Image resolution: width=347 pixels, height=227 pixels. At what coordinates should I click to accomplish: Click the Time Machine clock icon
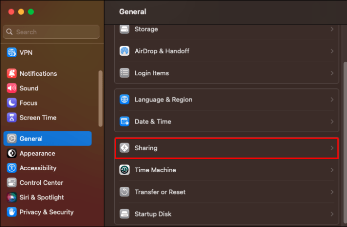tap(125, 170)
